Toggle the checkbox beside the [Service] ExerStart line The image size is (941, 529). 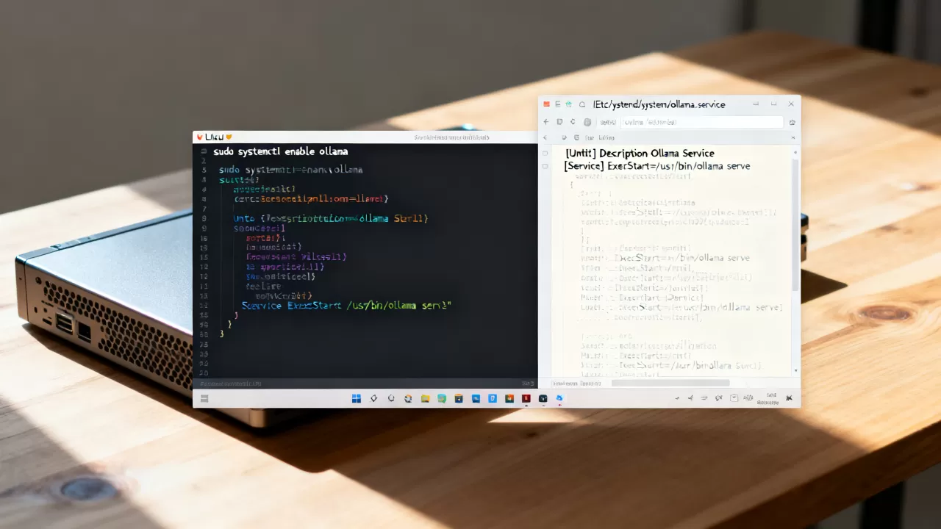coord(545,166)
